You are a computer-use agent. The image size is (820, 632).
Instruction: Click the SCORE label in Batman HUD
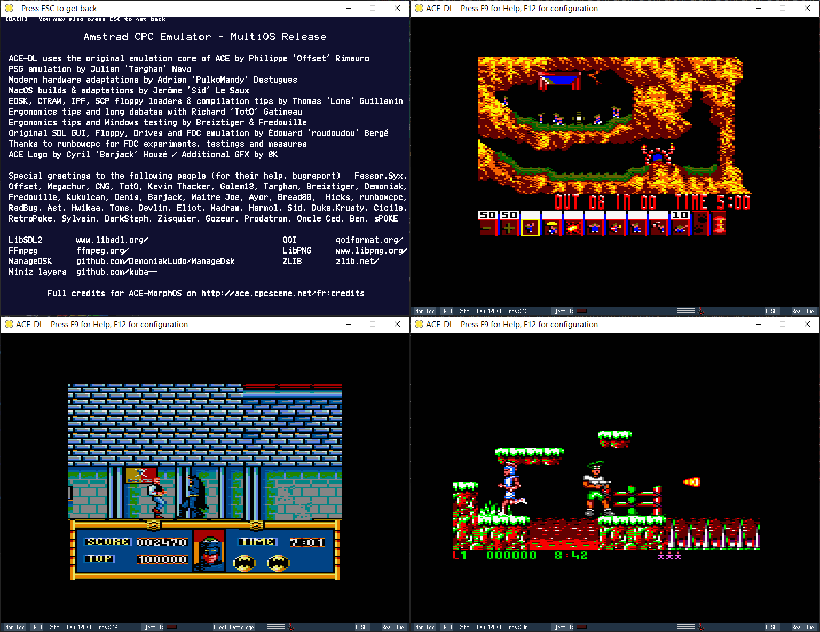tap(108, 542)
